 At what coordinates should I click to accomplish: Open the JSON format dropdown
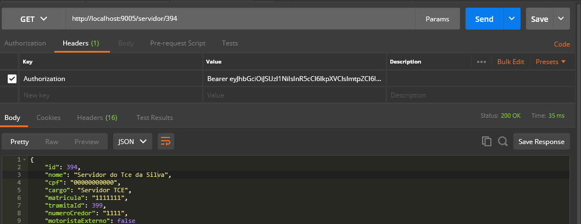pos(132,141)
